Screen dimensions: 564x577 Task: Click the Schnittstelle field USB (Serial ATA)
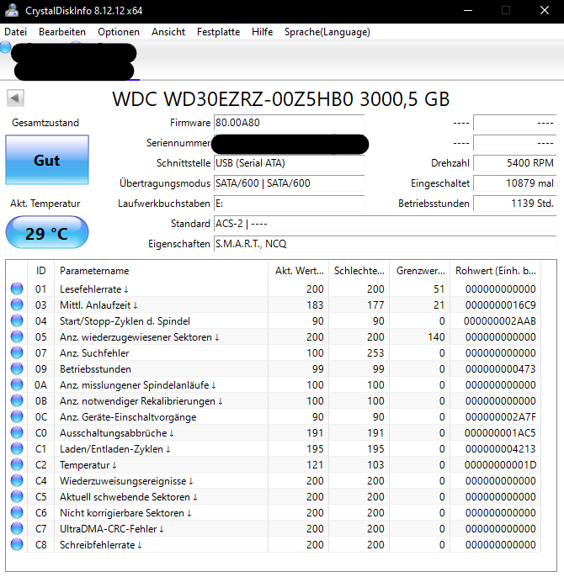290,163
